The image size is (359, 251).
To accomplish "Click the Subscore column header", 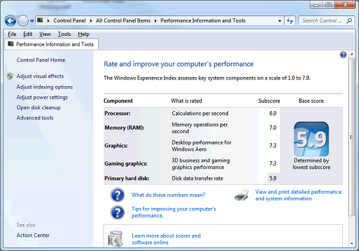I will coord(269,101).
